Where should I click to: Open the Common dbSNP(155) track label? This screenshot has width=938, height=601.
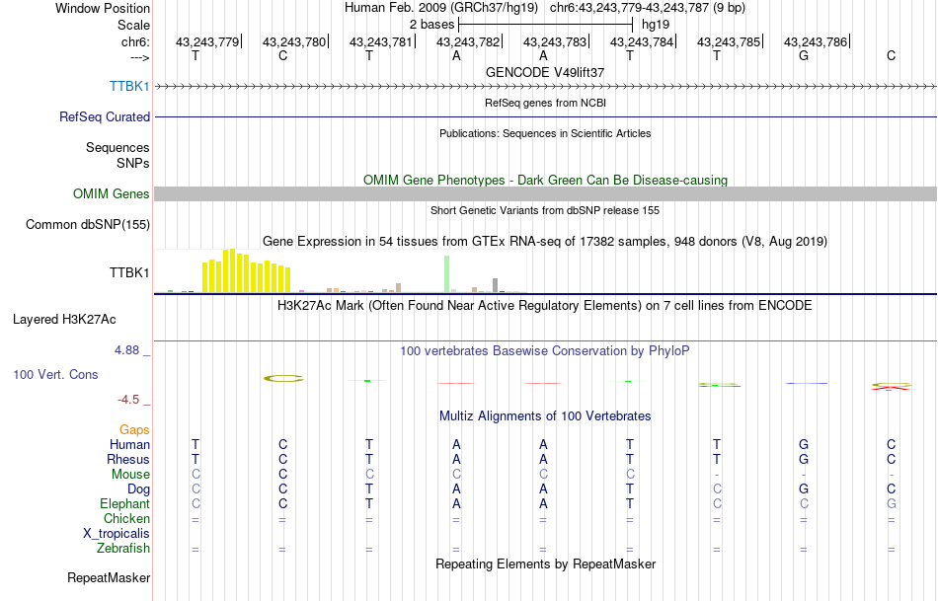click(x=87, y=224)
